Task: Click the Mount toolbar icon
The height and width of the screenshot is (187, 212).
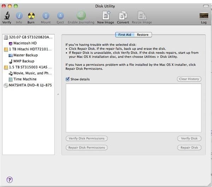Action: coord(46,16)
